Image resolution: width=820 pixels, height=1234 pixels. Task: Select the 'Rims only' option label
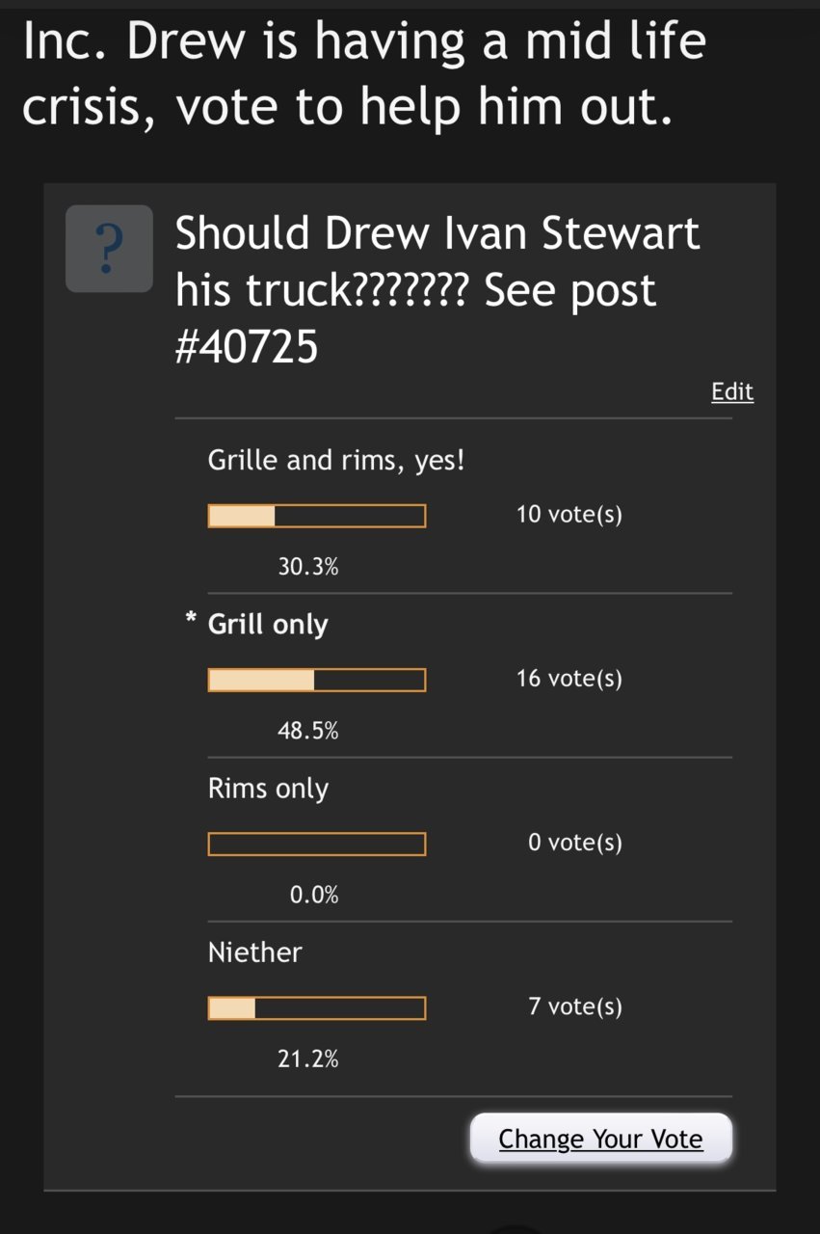pos(268,789)
